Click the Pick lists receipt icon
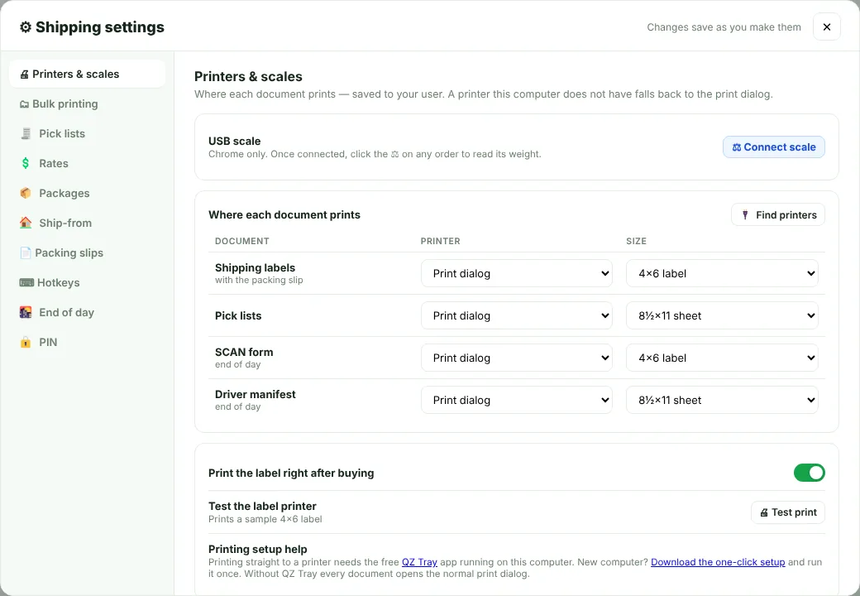 pyautogui.click(x=26, y=134)
